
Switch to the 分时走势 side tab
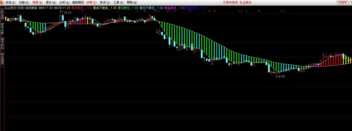2,14
